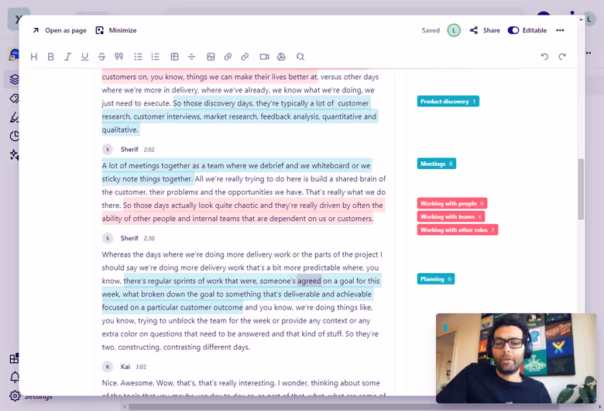Viewport: 604px width, 411px height.
Task: Toggle italic formatting
Action: point(68,57)
